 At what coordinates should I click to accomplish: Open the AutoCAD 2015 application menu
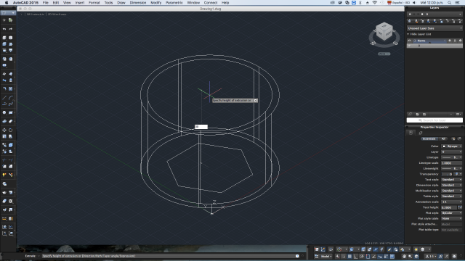point(25,3)
